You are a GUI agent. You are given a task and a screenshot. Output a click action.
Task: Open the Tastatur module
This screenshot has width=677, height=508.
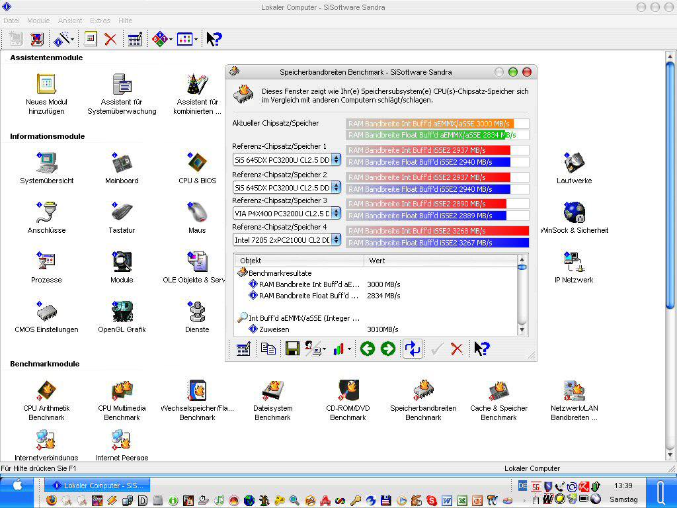(122, 217)
